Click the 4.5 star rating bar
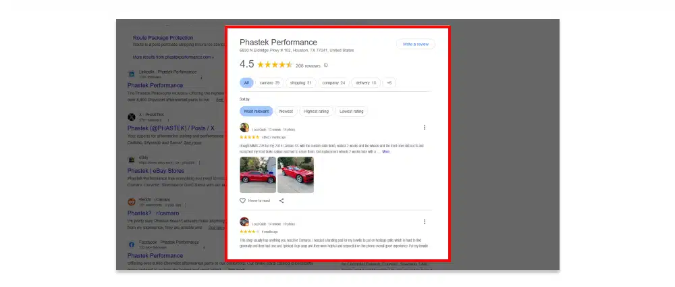The width and height of the screenshot is (675, 287). pos(274,65)
